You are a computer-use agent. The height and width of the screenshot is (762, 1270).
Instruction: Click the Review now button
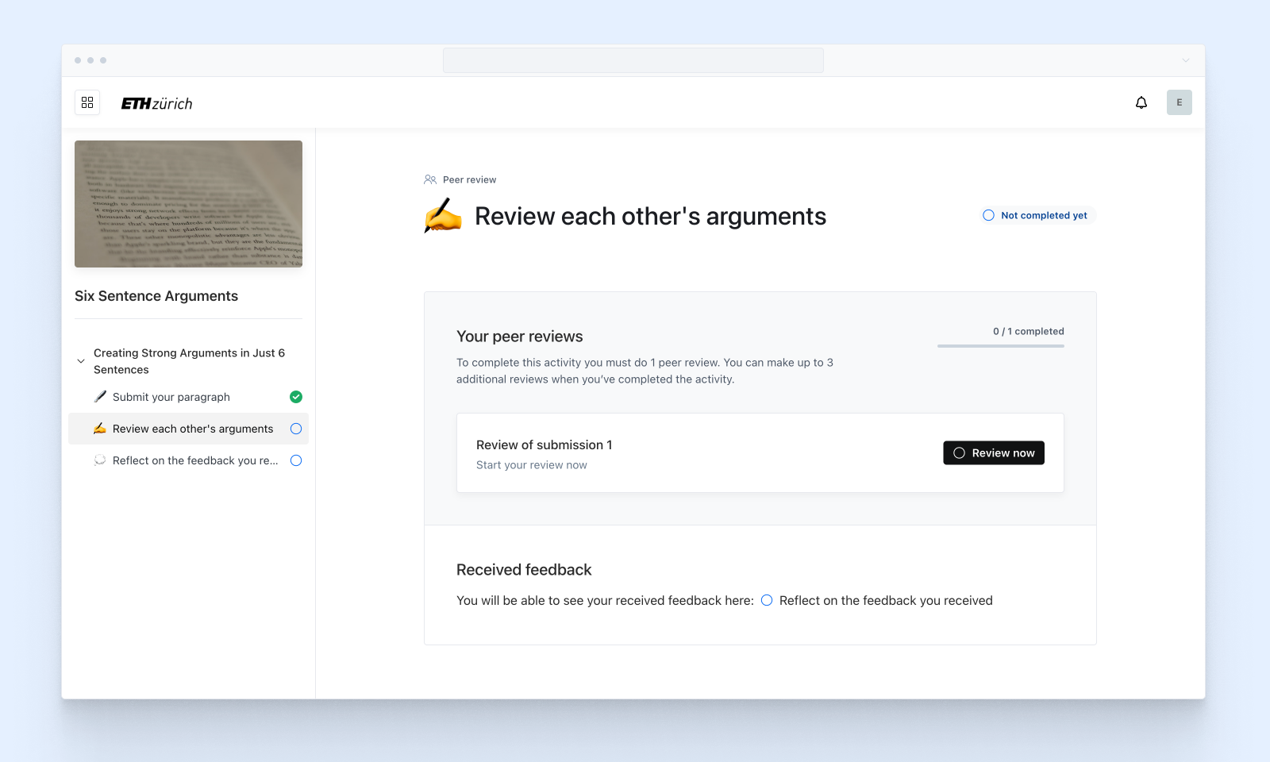click(994, 452)
